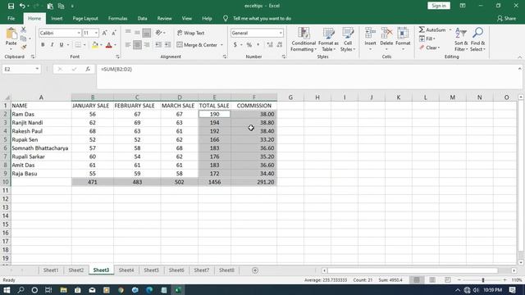
Task: Toggle Align Left
Action: [128, 45]
